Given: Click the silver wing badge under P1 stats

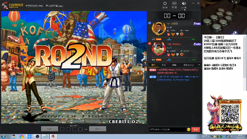Looking at the screenshot, I should [x=177, y=34].
